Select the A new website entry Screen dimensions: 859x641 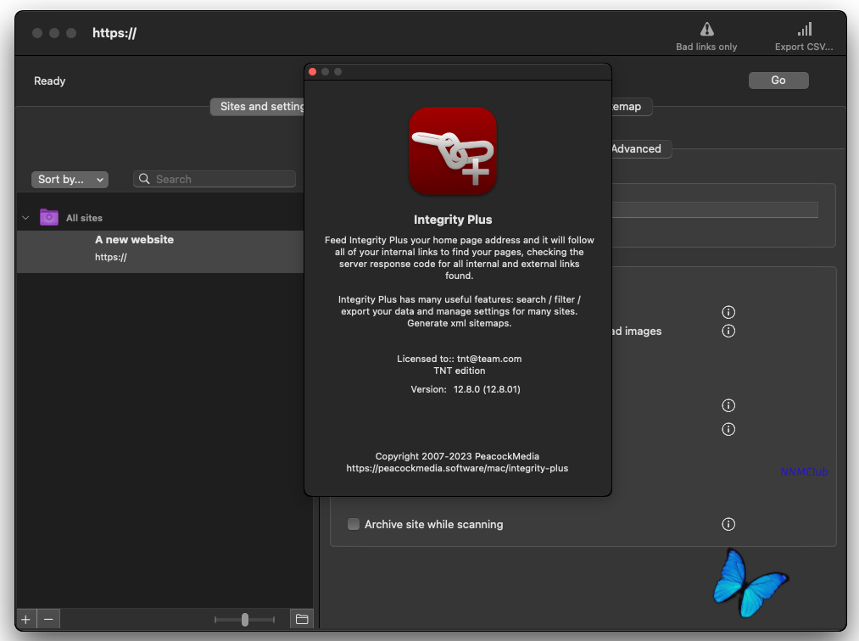pos(160,252)
